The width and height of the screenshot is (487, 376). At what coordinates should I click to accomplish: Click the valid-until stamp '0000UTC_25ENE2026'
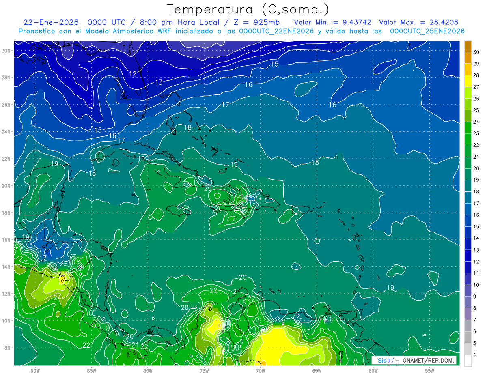click(427, 31)
